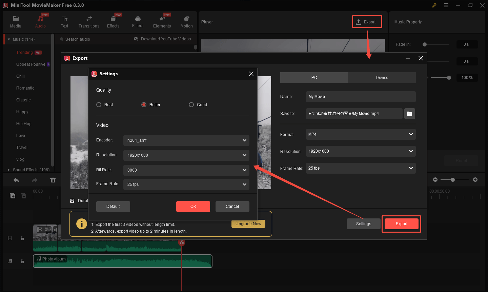The image size is (488, 292).
Task: Open the Encoder dropdown
Action: 186,140
